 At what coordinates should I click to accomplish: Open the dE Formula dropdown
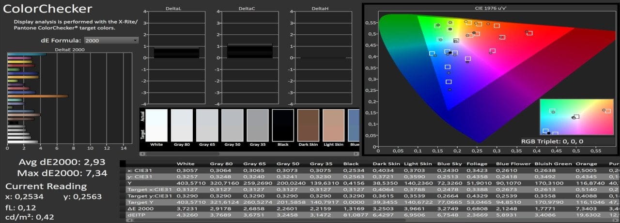click(111, 41)
